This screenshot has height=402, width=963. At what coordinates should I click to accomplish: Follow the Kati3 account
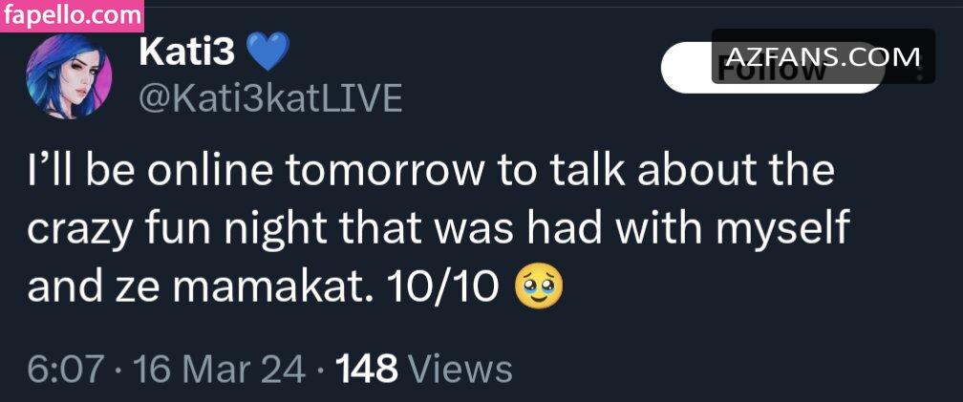(688, 69)
